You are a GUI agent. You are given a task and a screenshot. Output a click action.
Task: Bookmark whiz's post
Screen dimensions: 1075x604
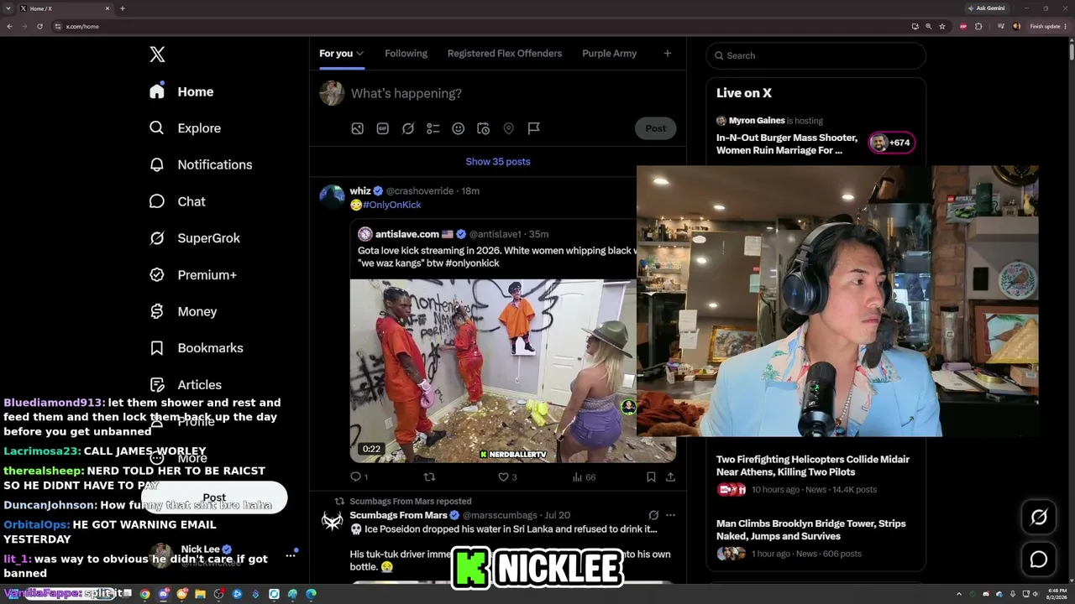(x=651, y=477)
